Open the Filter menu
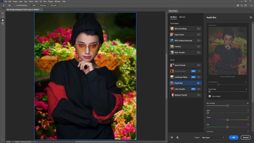 [x=36, y=1]
